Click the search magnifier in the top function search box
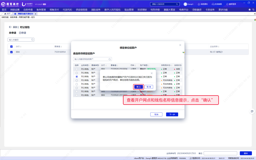The height and width of the screenshot is (160, 256). tap(177, 4)
